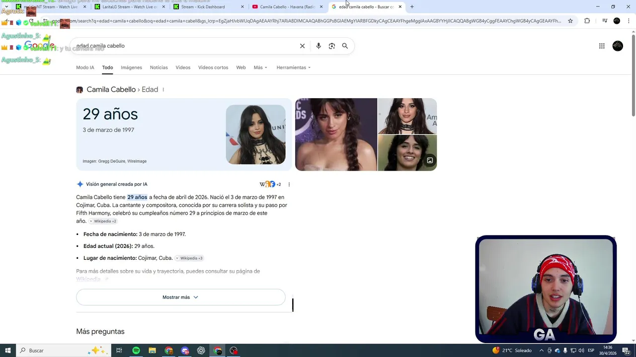This screenshot has height=357, width=636.
Task: Select the Noticias search tab
Action: click(x=159, y=67)
